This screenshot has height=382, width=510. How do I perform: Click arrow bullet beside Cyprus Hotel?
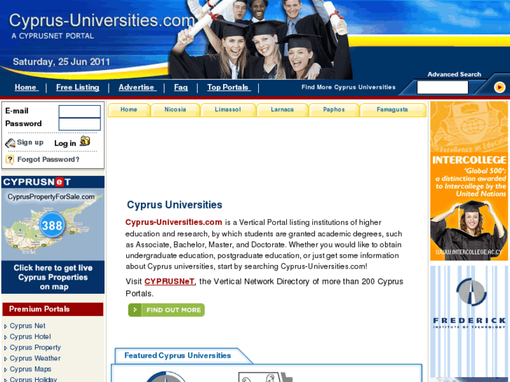[6, 337]
